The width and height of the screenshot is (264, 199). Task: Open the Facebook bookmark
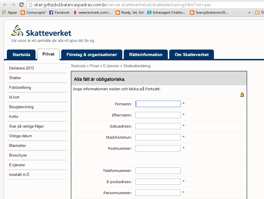coord(59,13)
